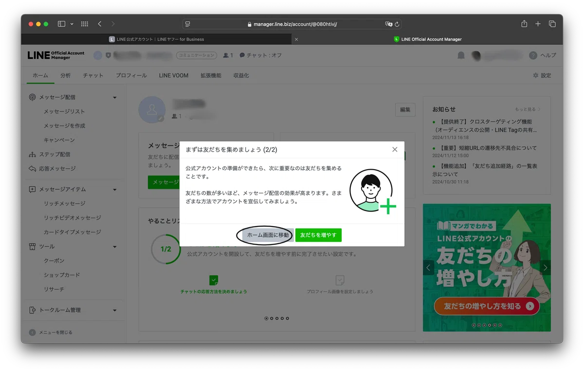Click the Safari sidebar toggle icon
This screenshot has width=584, height=371.
[61, 24]
